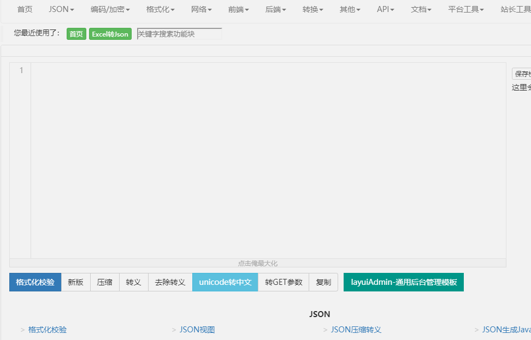The image size is (531, 340).
Task: Click the 格式化校验 blue button
Action: coord(34,282)
